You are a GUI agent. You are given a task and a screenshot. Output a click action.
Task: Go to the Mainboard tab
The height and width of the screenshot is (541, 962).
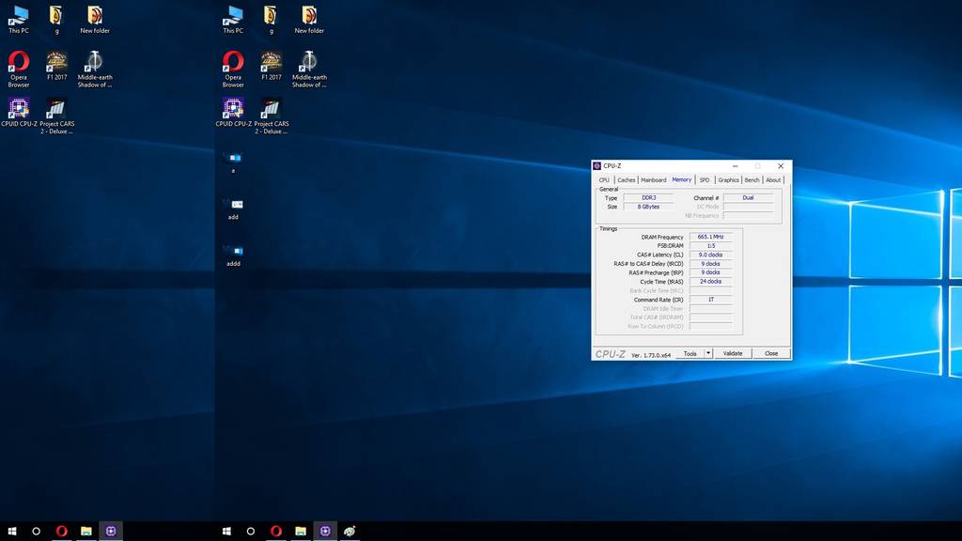coord(654,179)
